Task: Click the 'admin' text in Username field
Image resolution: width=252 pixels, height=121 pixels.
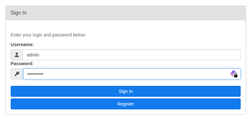Action: (x=33, y=55)
